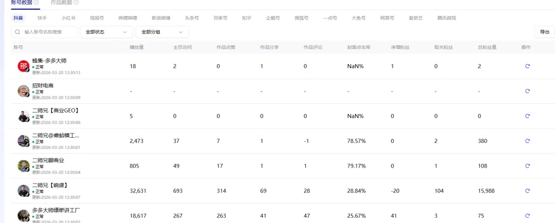Refresh stats for 二师兄聊商业

(x=527, y=166)
